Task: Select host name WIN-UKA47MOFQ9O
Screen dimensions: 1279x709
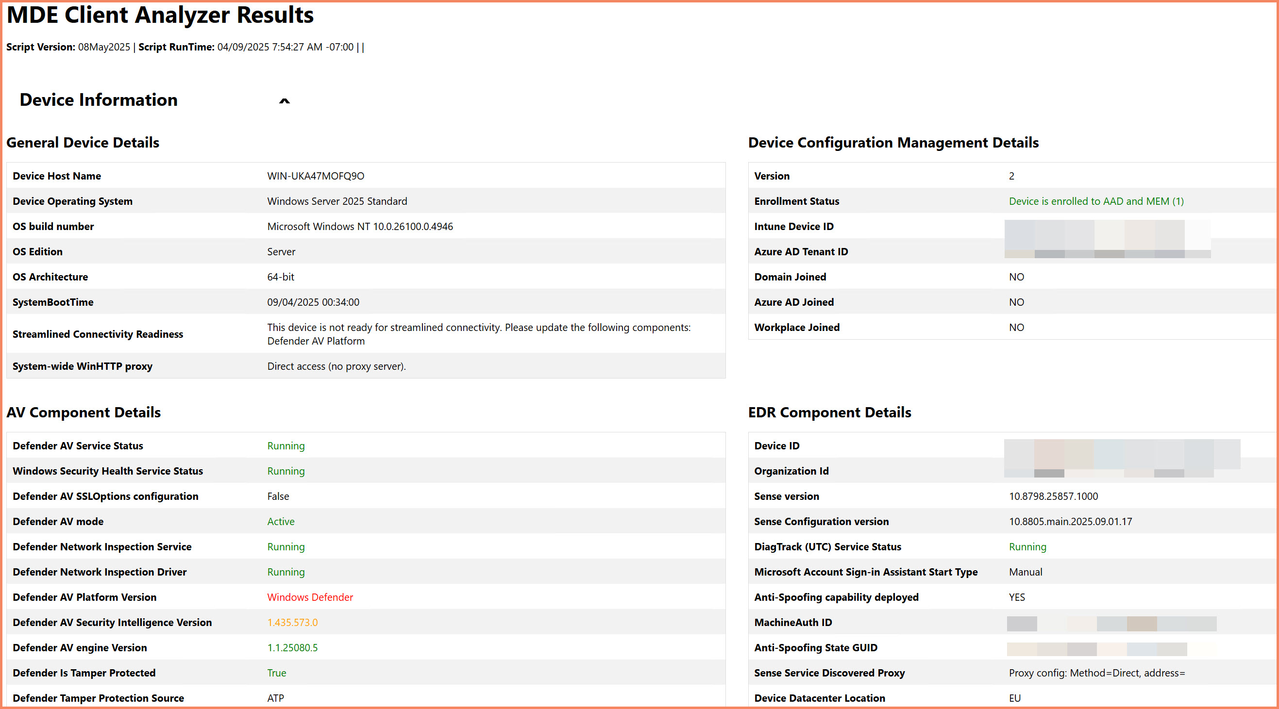Action: 316,176
